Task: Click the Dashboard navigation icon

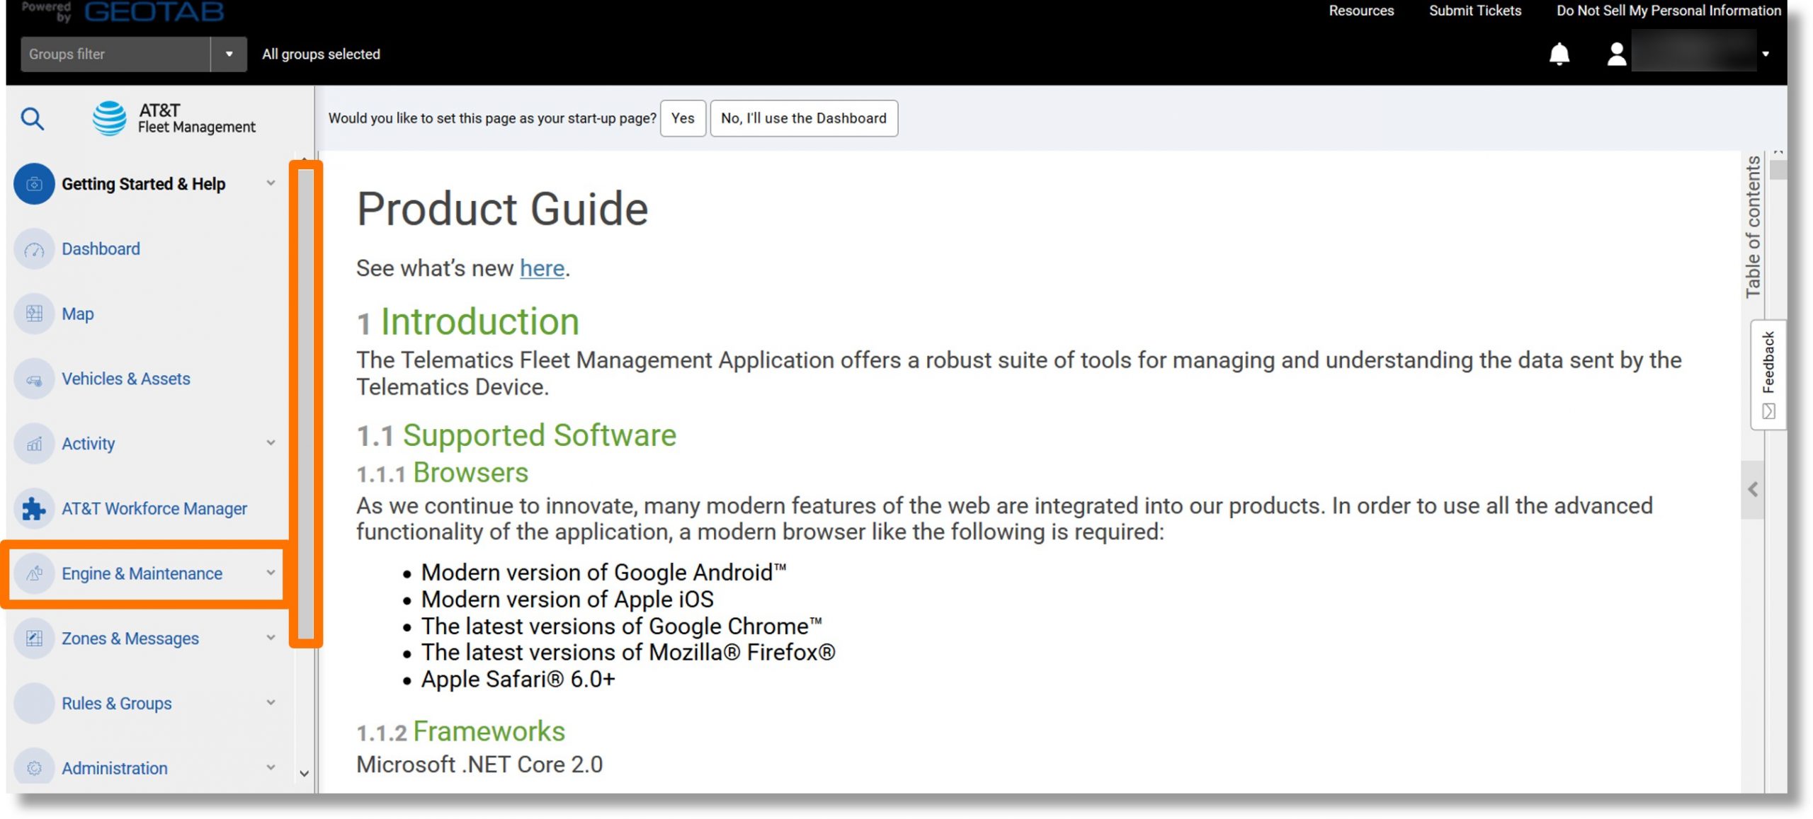Action: click(x=35, y=248)
